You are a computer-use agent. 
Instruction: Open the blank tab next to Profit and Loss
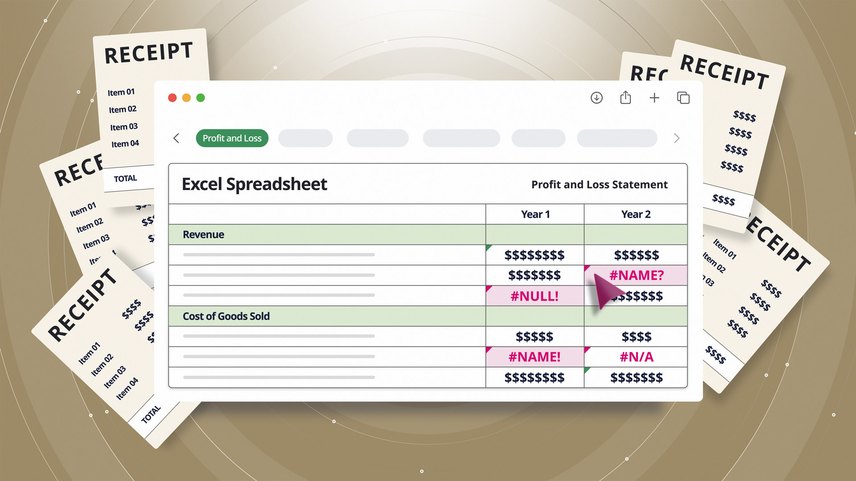305,138
